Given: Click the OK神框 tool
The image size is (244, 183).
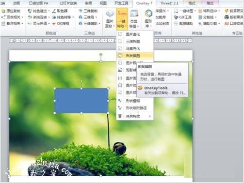Looking at the screenshot, I should [x=61, y=24].
